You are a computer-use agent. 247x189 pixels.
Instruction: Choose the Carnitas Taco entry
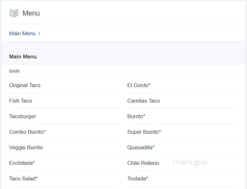[144, 101]
